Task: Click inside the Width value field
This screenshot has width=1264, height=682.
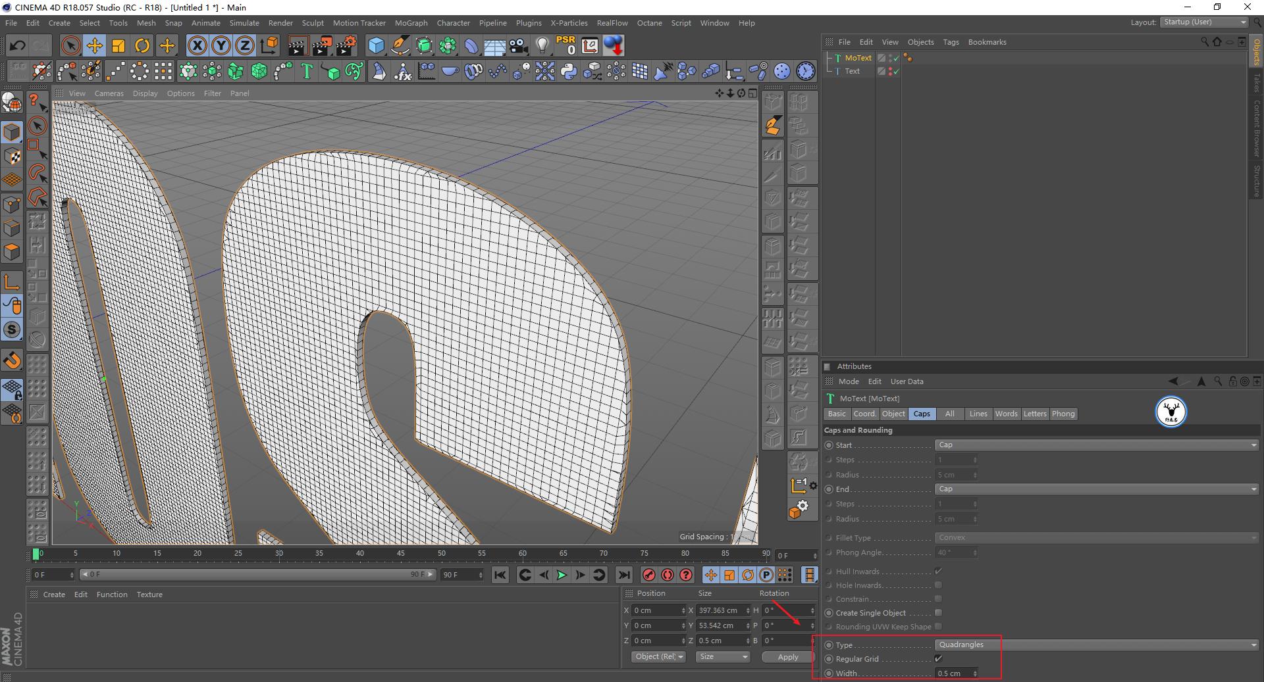Action: coord(953,673)
